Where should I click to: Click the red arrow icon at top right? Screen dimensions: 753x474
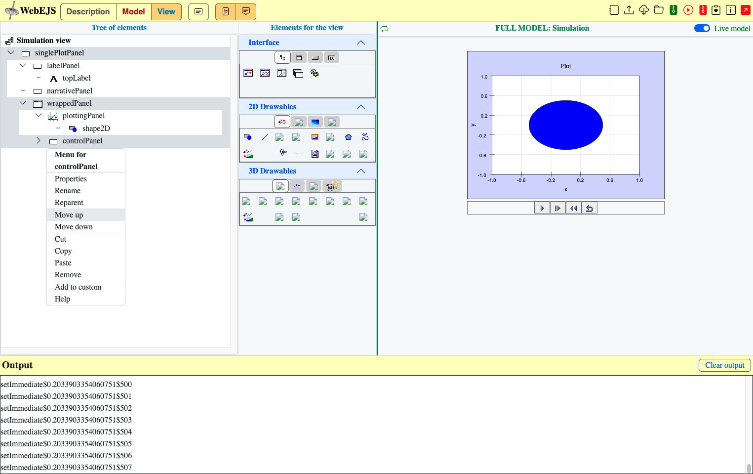point(746,10)
